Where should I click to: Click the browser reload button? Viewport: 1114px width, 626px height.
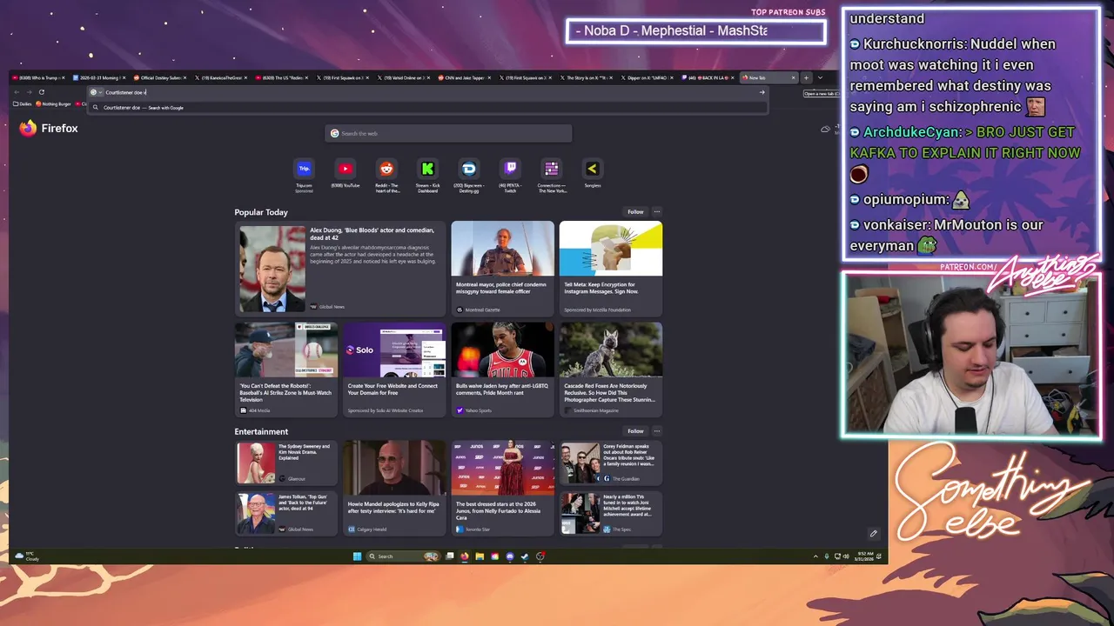click(41, 92)
